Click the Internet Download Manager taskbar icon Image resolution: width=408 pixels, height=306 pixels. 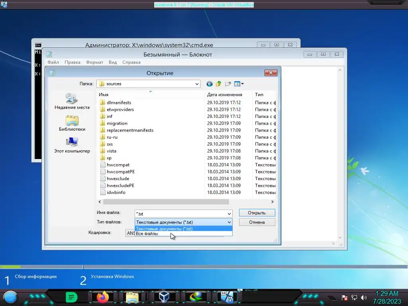point(196,297)
